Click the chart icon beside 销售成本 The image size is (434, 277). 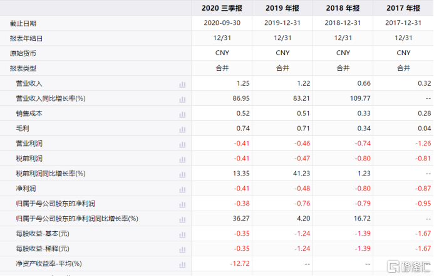point(182,114)
